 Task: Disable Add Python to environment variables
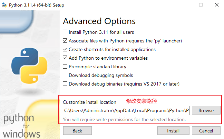[65, 58]
